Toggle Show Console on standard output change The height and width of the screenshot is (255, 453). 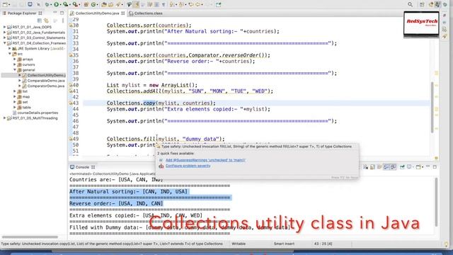coord(386,167)
